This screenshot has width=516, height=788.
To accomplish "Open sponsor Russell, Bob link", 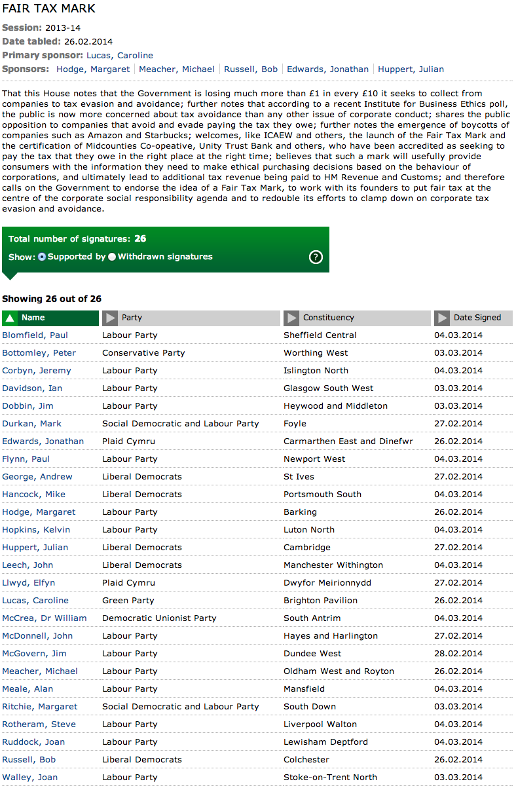I will click(251, 69).
